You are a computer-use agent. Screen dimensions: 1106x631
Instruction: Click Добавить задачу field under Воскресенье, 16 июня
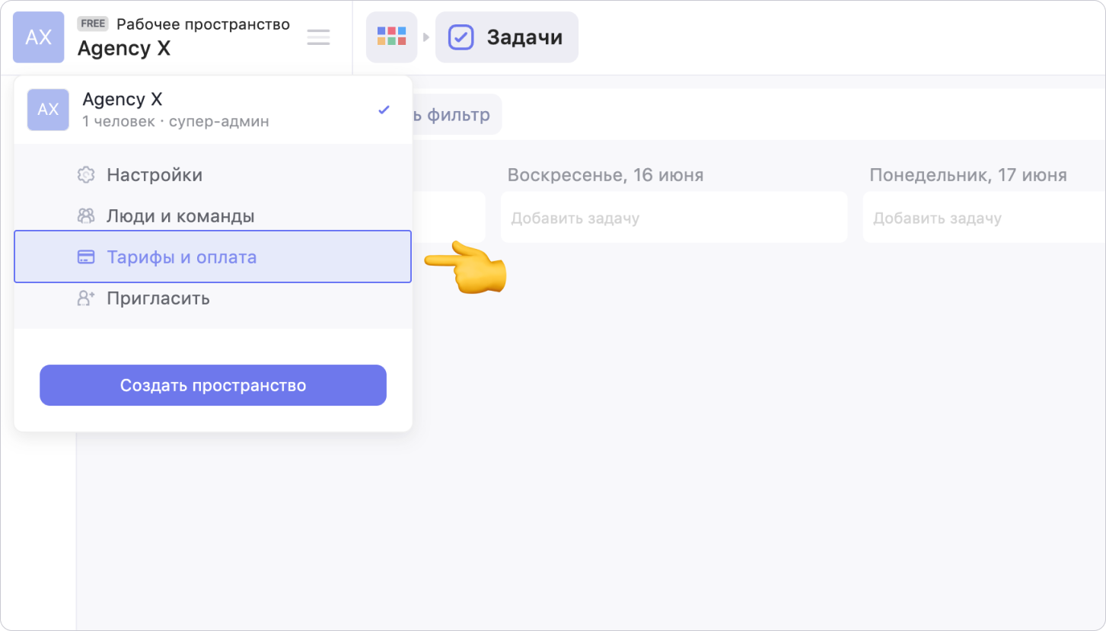pos(674,218)
